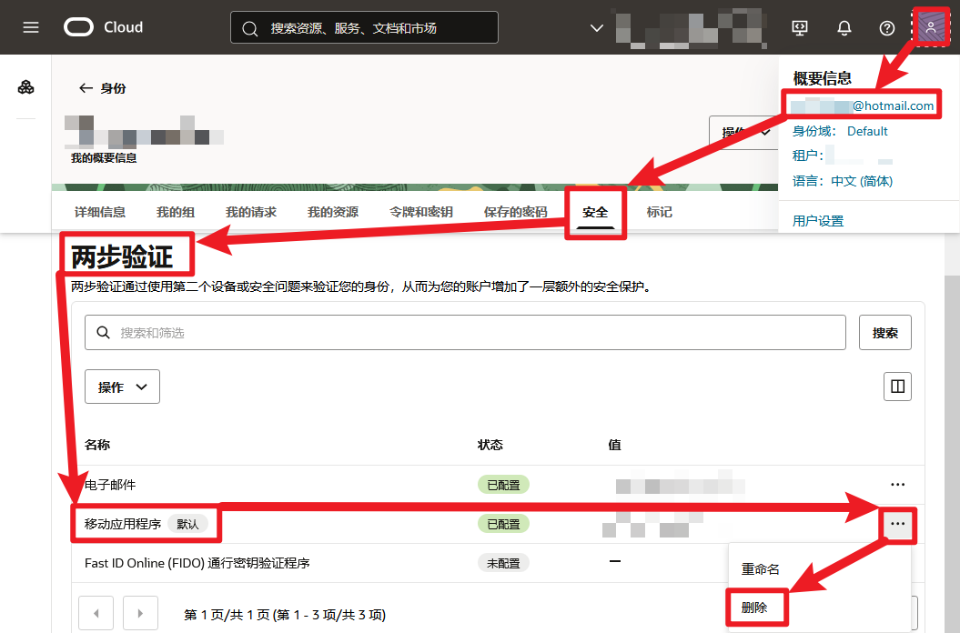This screenshot has height=633, width=960.
Task: Click the identity service sidebar icon
Action: tap(25, 87)
